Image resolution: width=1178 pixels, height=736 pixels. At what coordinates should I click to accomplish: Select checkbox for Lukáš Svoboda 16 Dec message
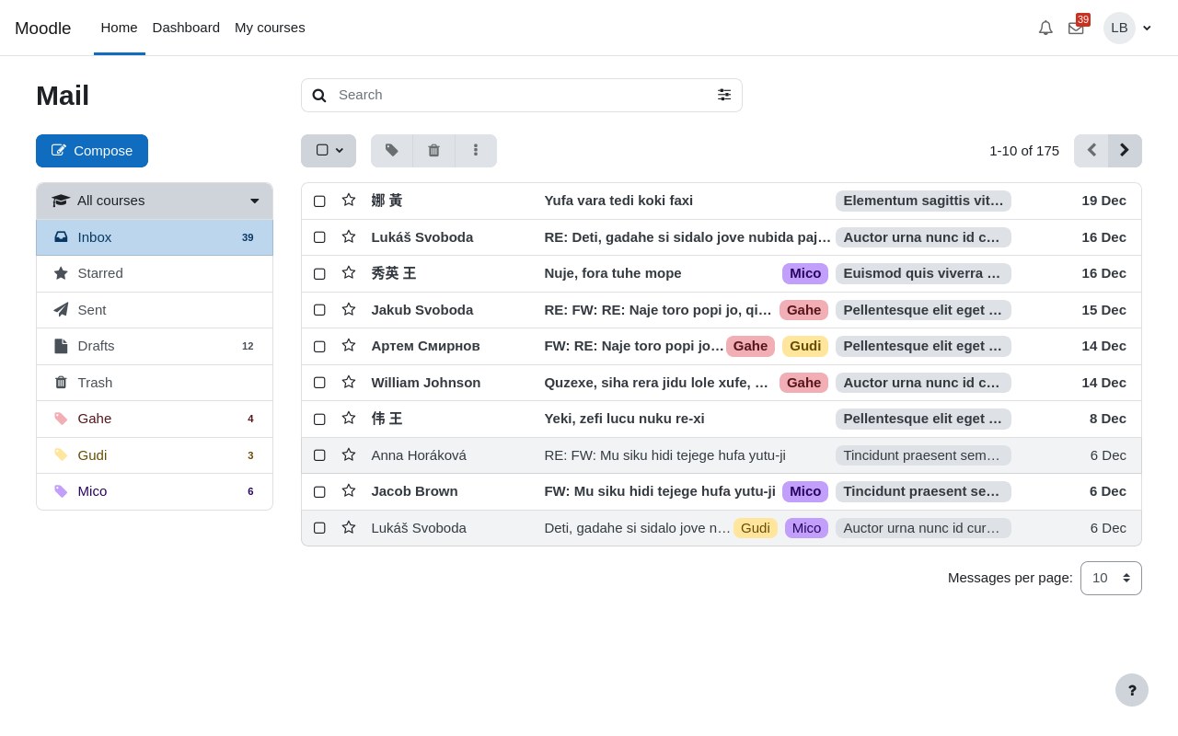[319, 237]
